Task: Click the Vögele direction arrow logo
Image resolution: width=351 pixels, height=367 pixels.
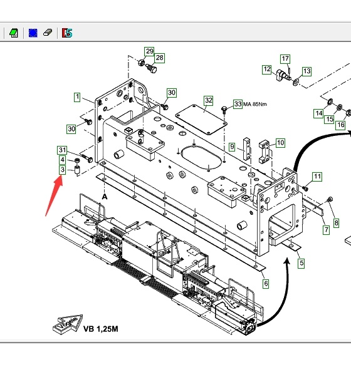Action: pos(68,324)
